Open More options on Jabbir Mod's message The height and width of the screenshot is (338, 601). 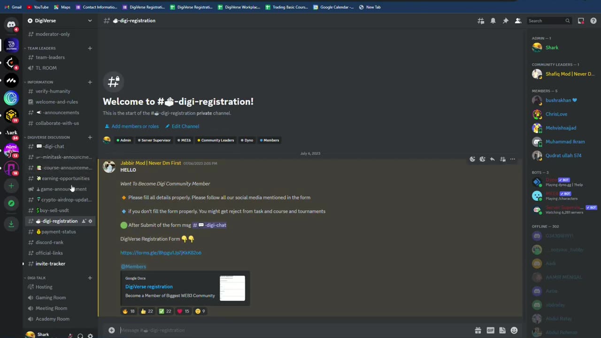pyautogui.click(x=513, y=159)
